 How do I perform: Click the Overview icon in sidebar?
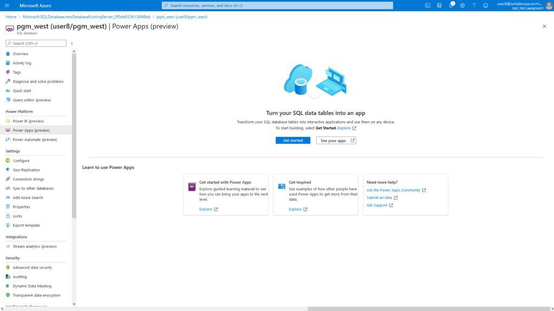8,54
